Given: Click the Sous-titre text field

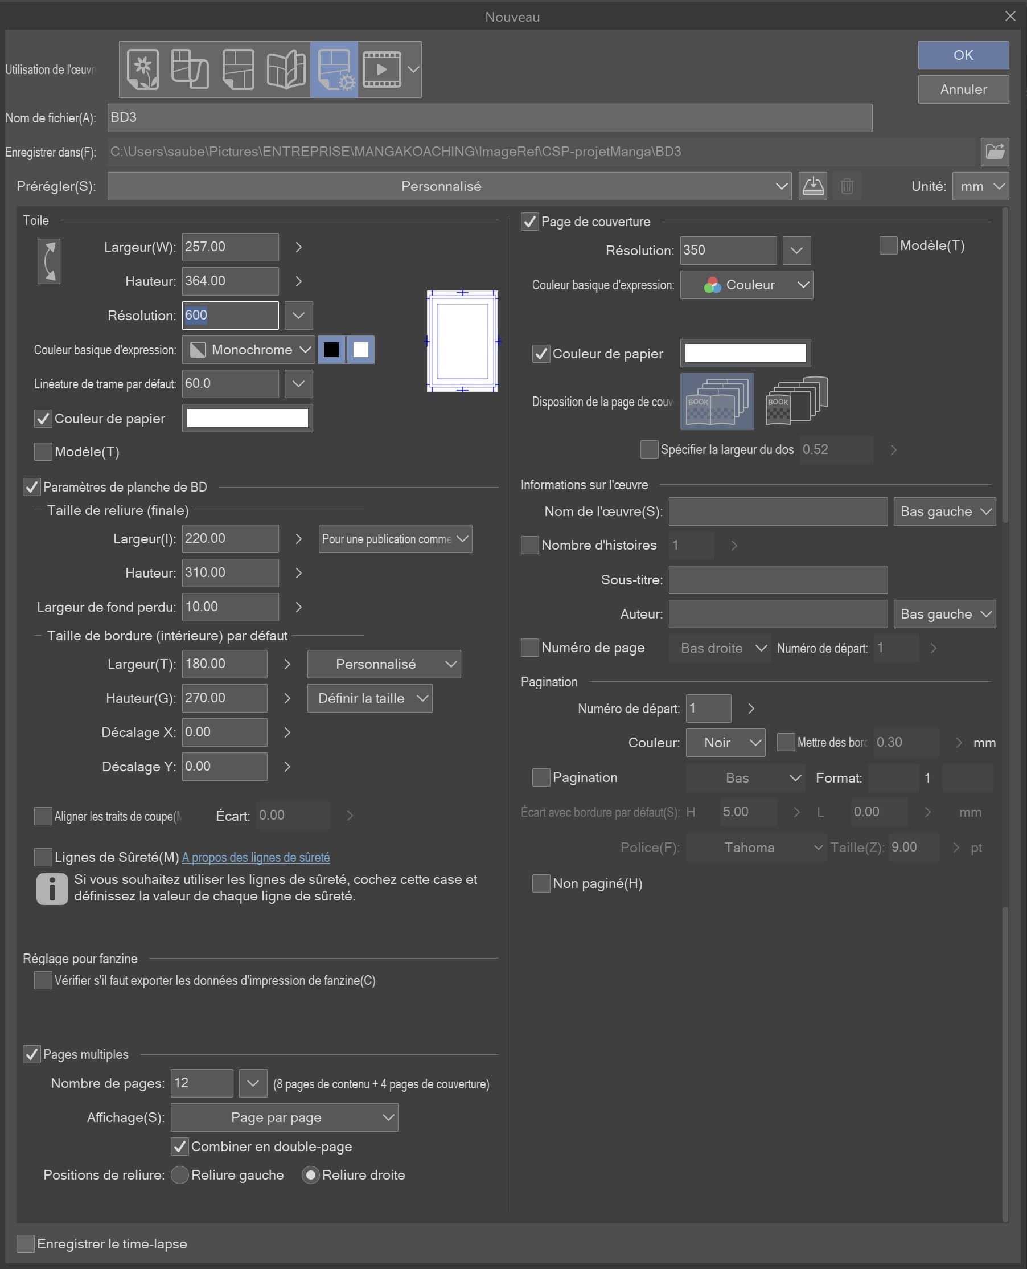Looking at the screenshot, I should (778, 579).
